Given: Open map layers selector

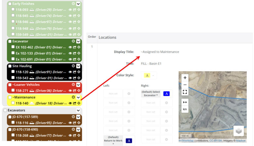Looking at the screenshot, I should [x=238, y=131].
